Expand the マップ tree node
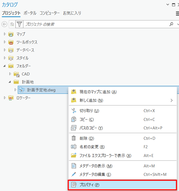Viewport: 179px width, 191px height. (5, 34)
